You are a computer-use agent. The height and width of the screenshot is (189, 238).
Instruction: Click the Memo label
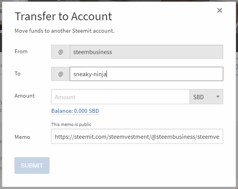[22, 137]
